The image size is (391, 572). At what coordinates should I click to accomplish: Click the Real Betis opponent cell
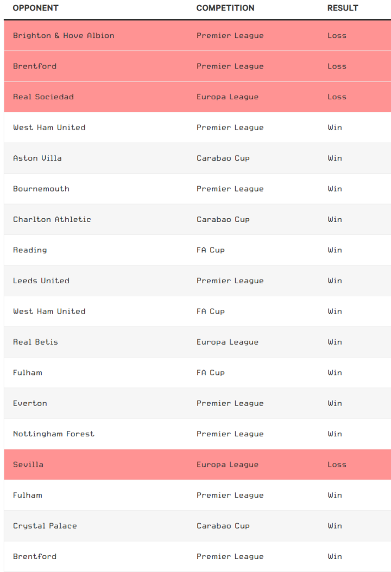click(x=35, y=342)
